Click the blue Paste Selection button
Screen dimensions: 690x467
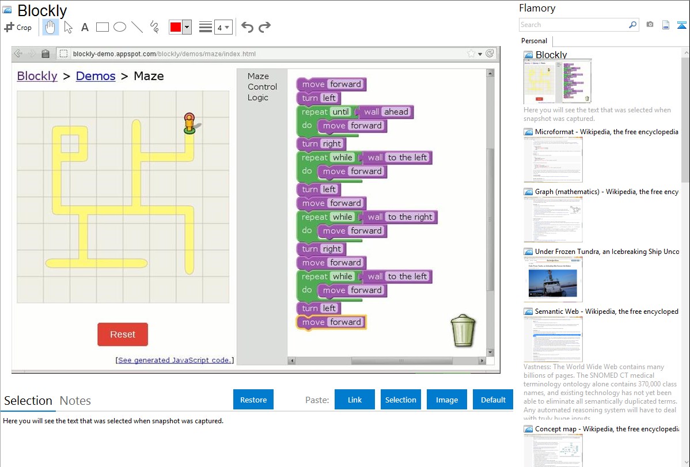click(400, 400)
